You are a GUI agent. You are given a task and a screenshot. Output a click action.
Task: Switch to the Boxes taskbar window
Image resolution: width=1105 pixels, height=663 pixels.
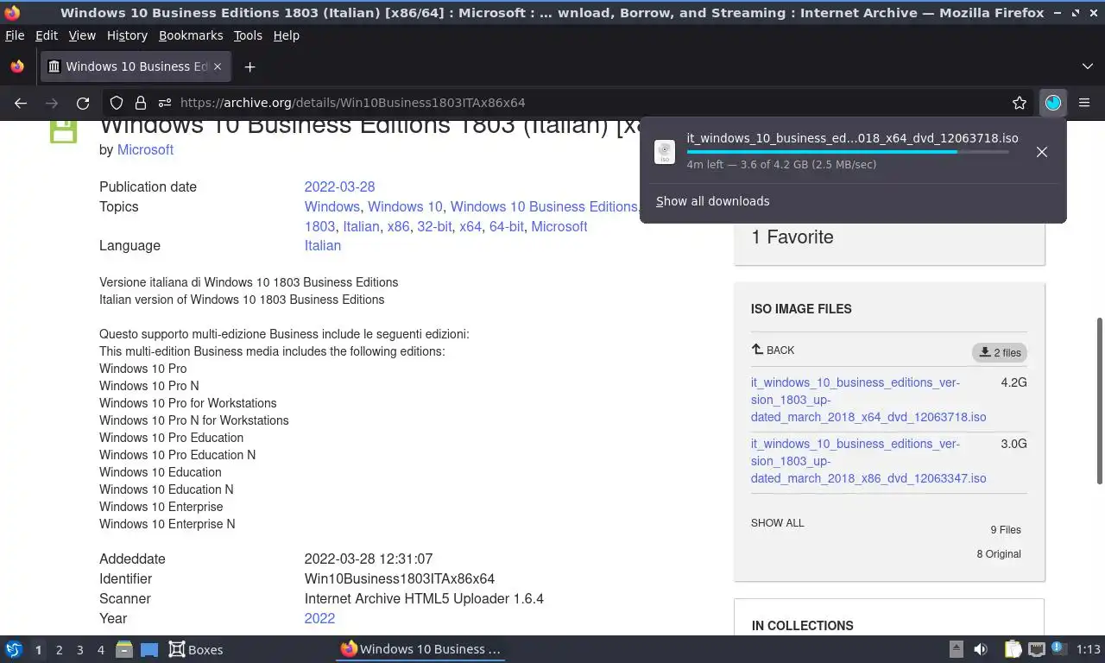point(196,649)
